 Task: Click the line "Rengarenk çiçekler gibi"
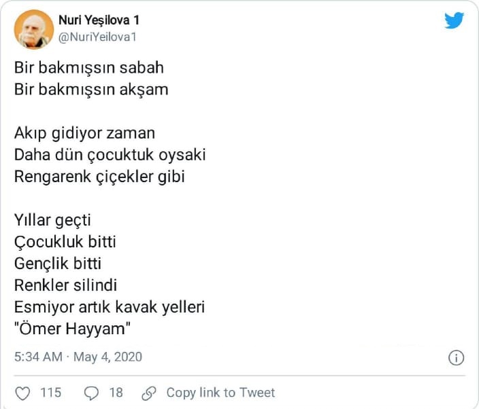pos(99,177)
